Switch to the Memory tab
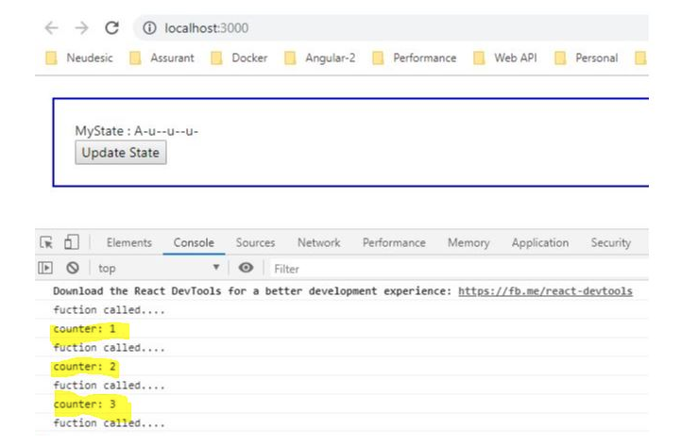681x445 pixels. [x=468, y=243]
